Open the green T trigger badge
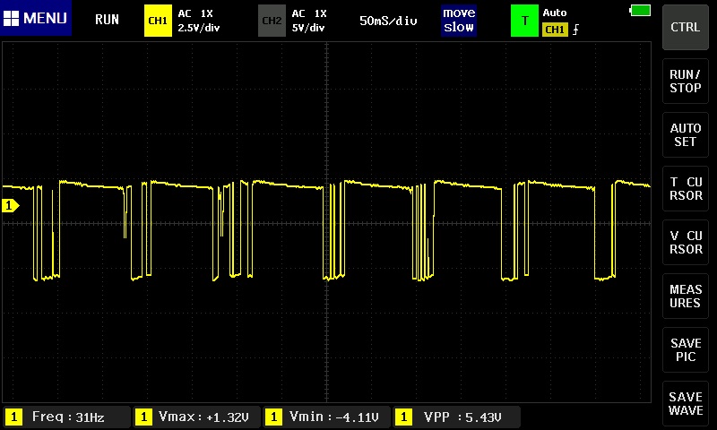 tap(524, 21)
